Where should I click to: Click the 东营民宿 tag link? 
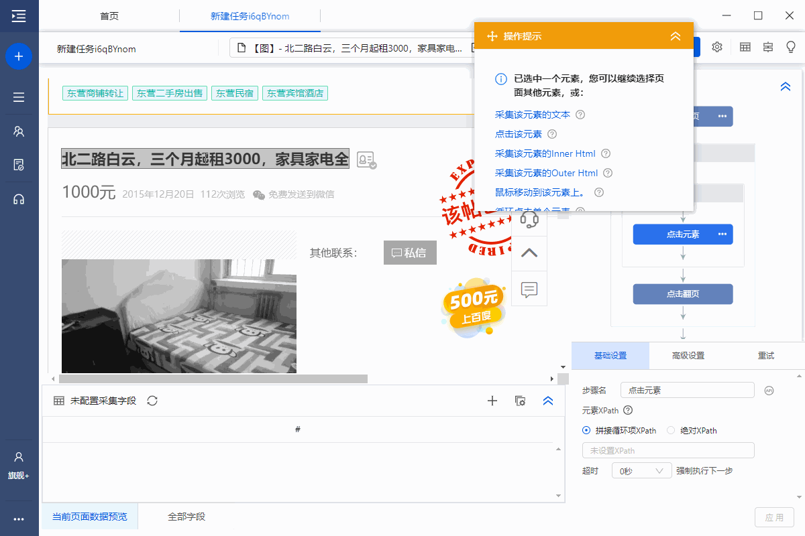[x=235, y=93]
